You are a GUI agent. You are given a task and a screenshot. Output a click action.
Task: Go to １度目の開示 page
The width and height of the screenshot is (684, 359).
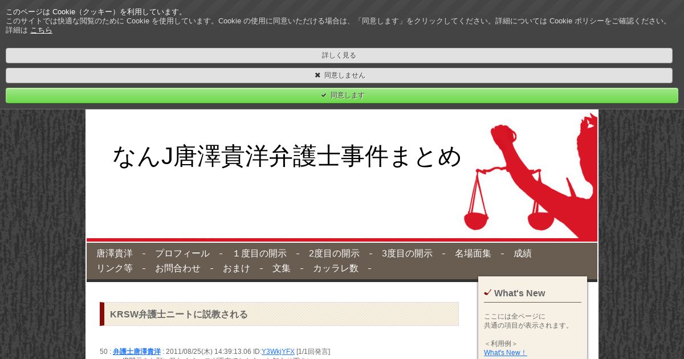pos(259,254)
